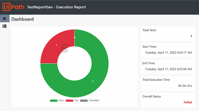Click the Total Execution Time card
199x111 pixels.
168,83
